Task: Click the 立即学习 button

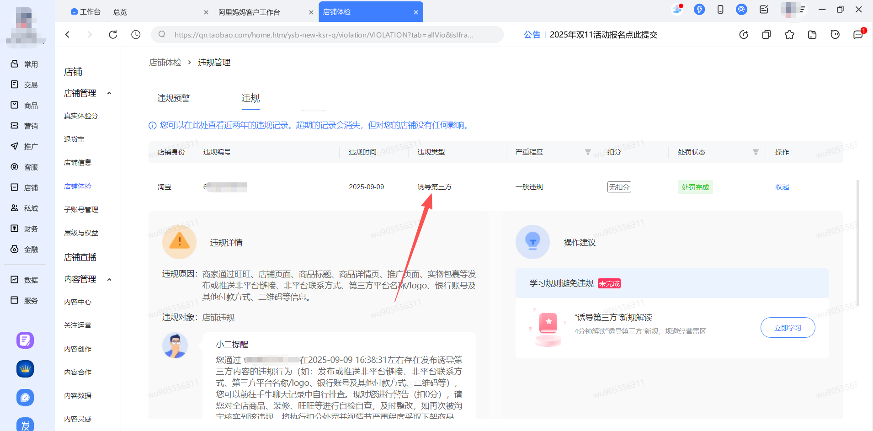Action: coord(787,327)
